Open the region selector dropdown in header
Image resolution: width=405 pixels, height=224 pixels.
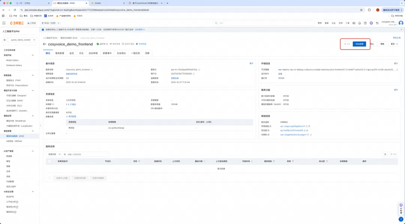(x=51, y=23)
